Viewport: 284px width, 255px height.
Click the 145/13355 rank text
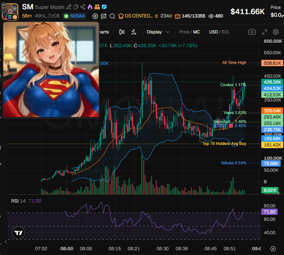pos(193,16)
